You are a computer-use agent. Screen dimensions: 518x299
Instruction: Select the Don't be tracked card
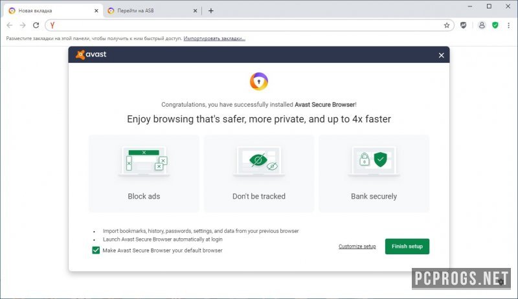[x=258, y=173]
